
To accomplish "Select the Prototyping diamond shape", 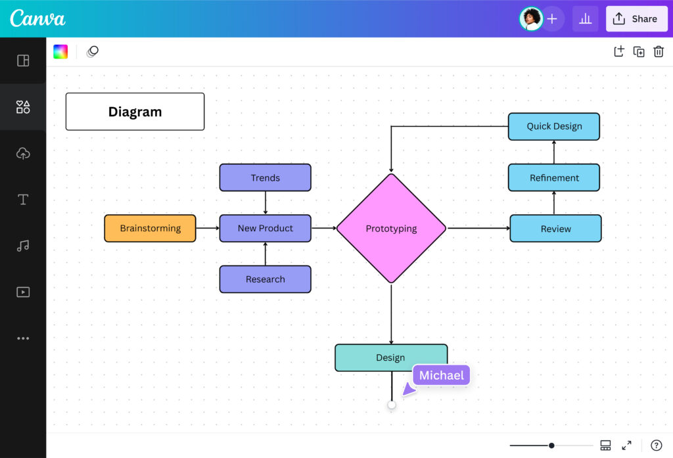I will pos(391,229).
